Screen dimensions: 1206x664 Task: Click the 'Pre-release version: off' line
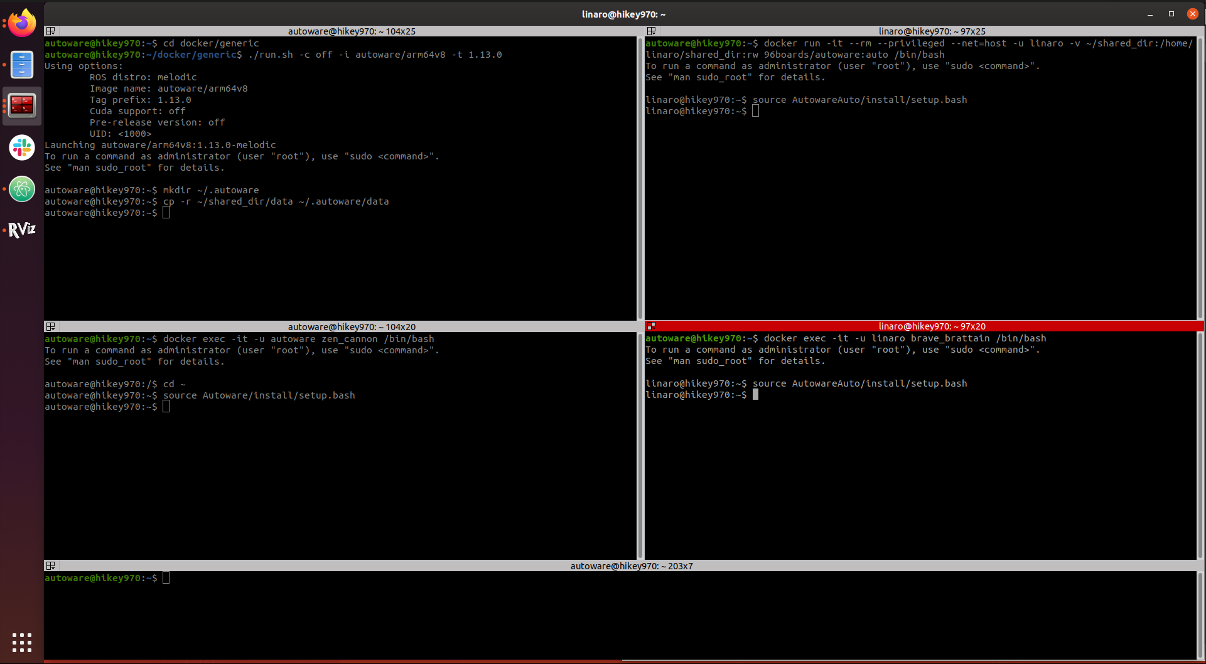tap(158, 122)
